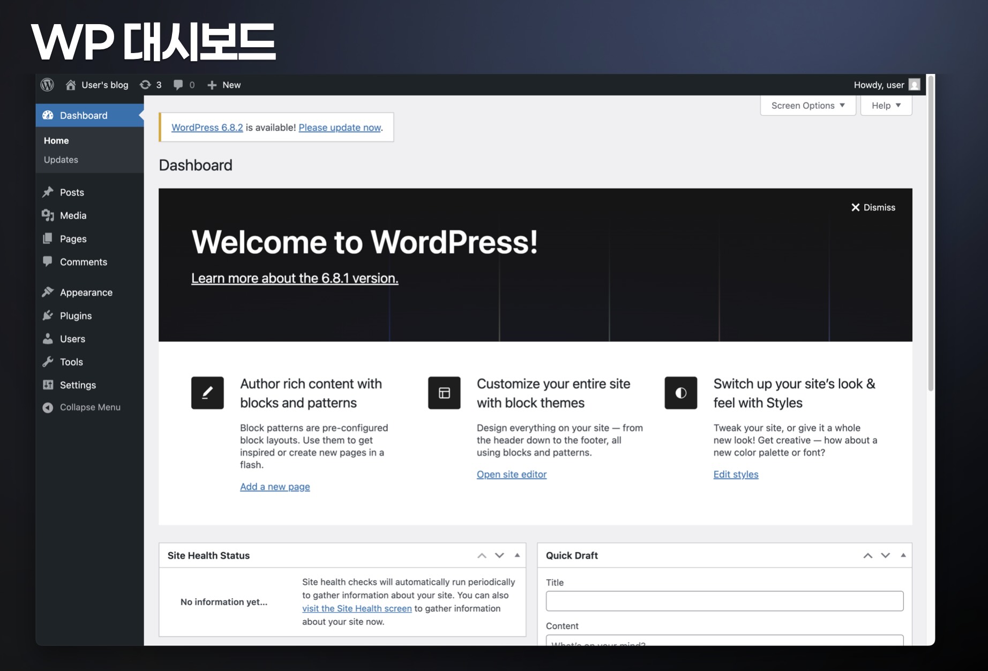
Task: Click the block themes layout icon
Action: point(444,393)
